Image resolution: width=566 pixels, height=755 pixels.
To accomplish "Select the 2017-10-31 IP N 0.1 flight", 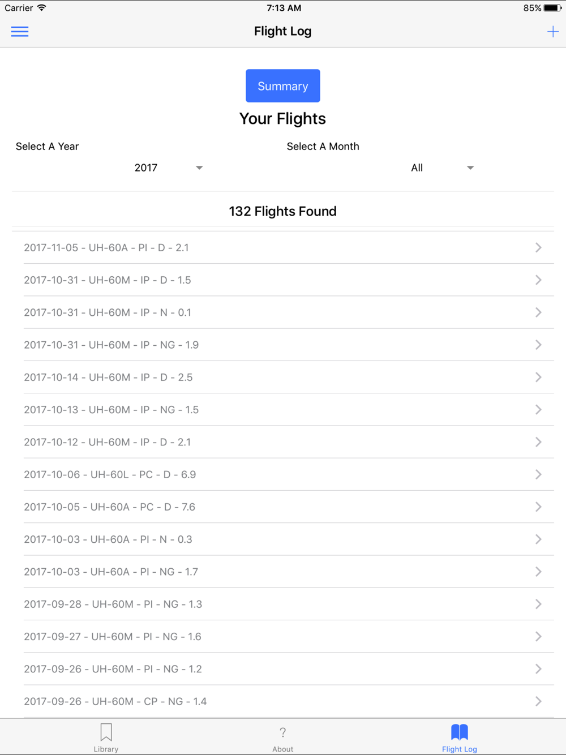I will tap(283, 312).
